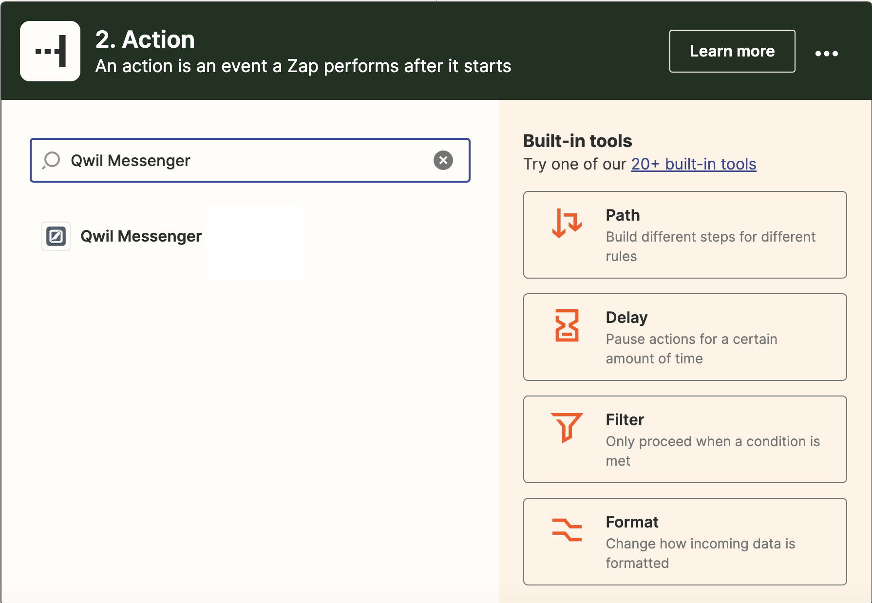This screenshot has width=872, height=603.
Task: Open the 20+ built-in tools link
Action: [x=693, y=164]
